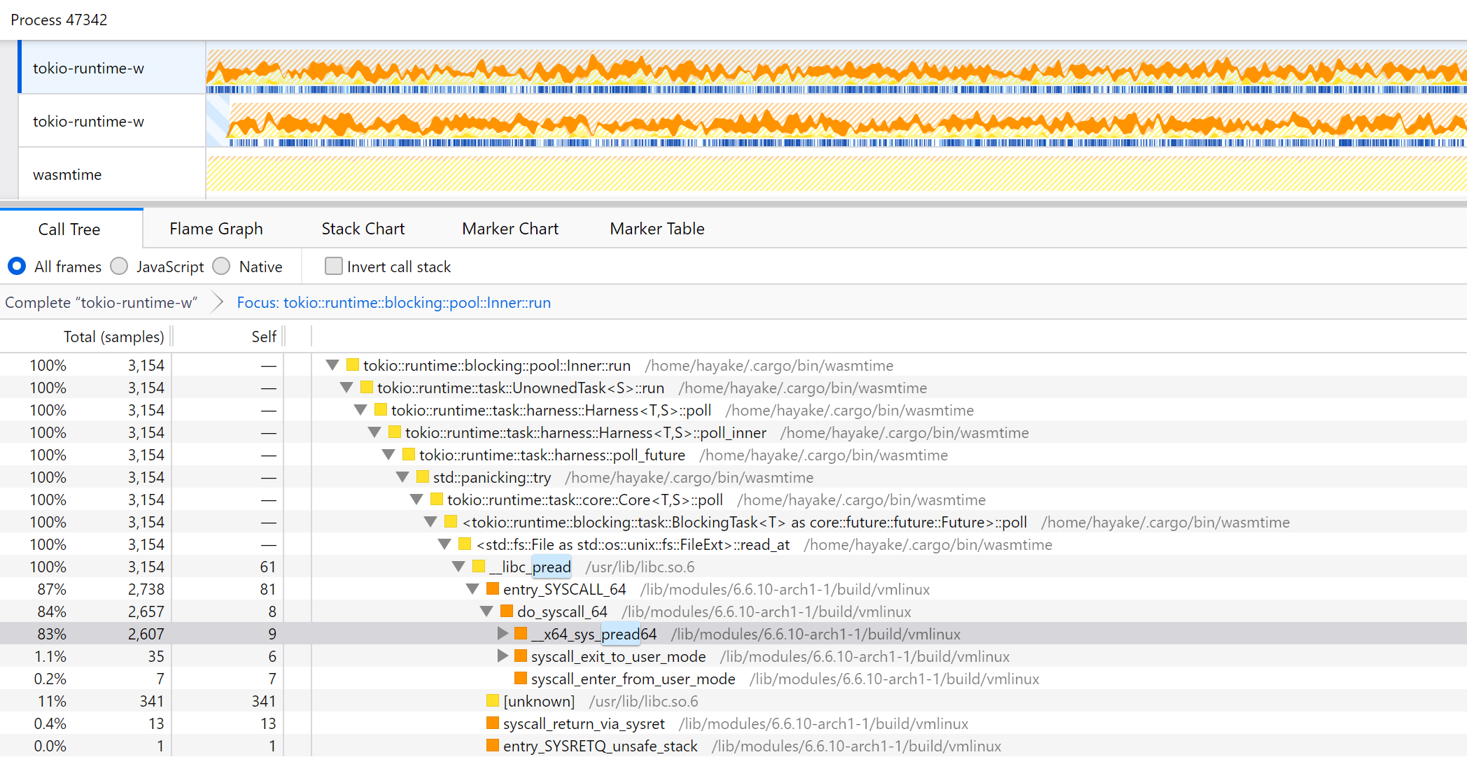Image resolution: width=1467 pixels, height=757 pixels.
Task: Click the yellow icon beside std::panicking::try
Action: (423, 477)
